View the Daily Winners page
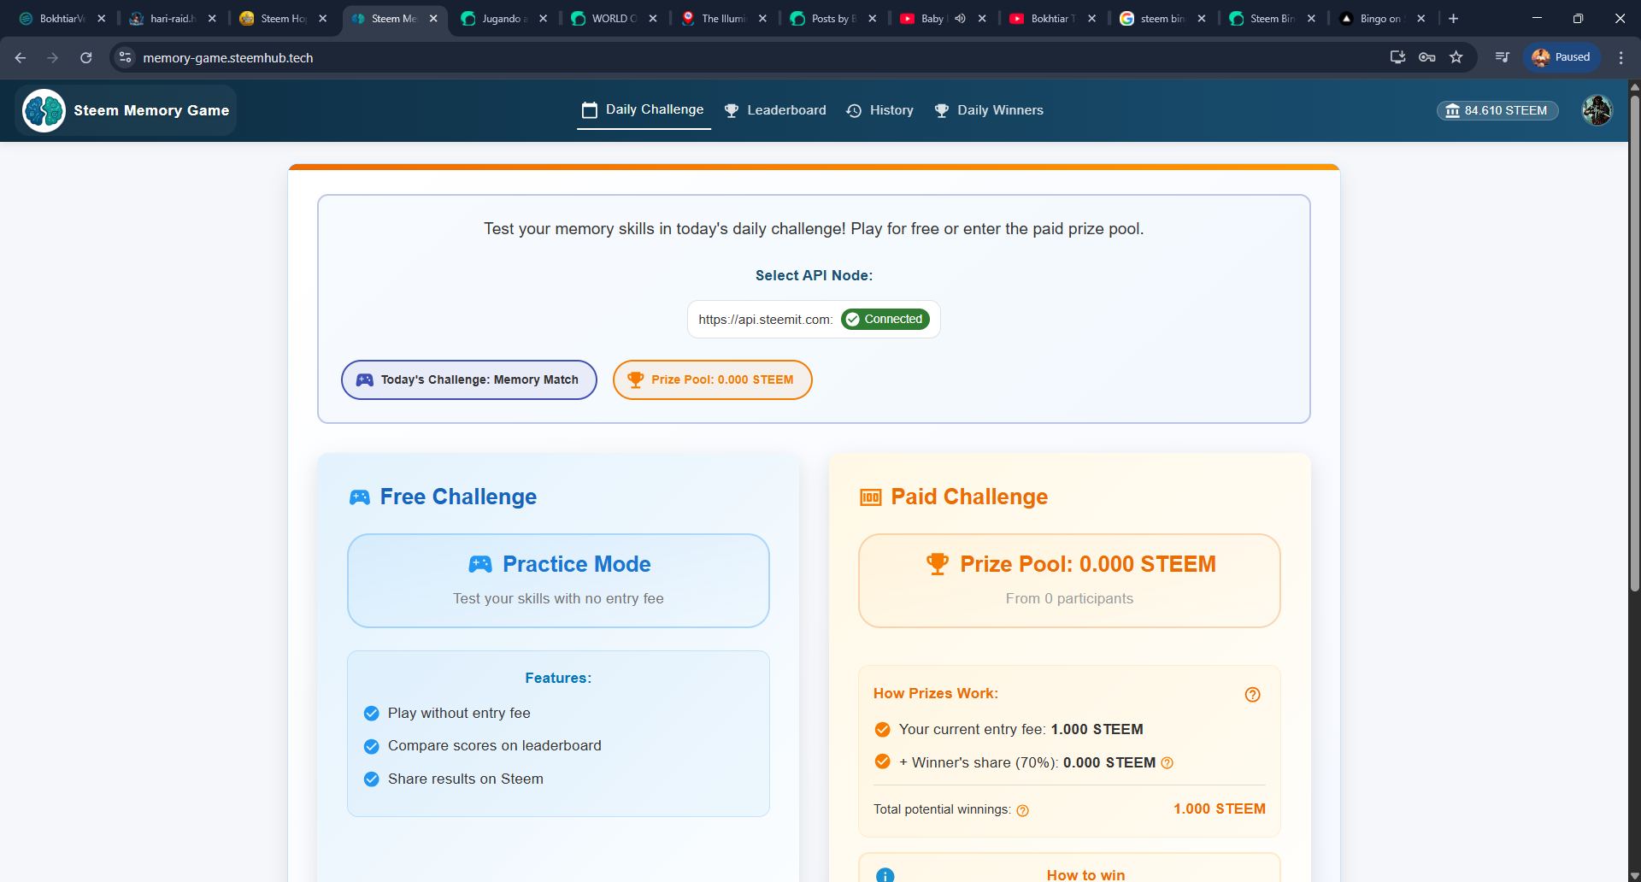Image resolution: width=1641 pixels, height=882 pixels. coord(989,110)
